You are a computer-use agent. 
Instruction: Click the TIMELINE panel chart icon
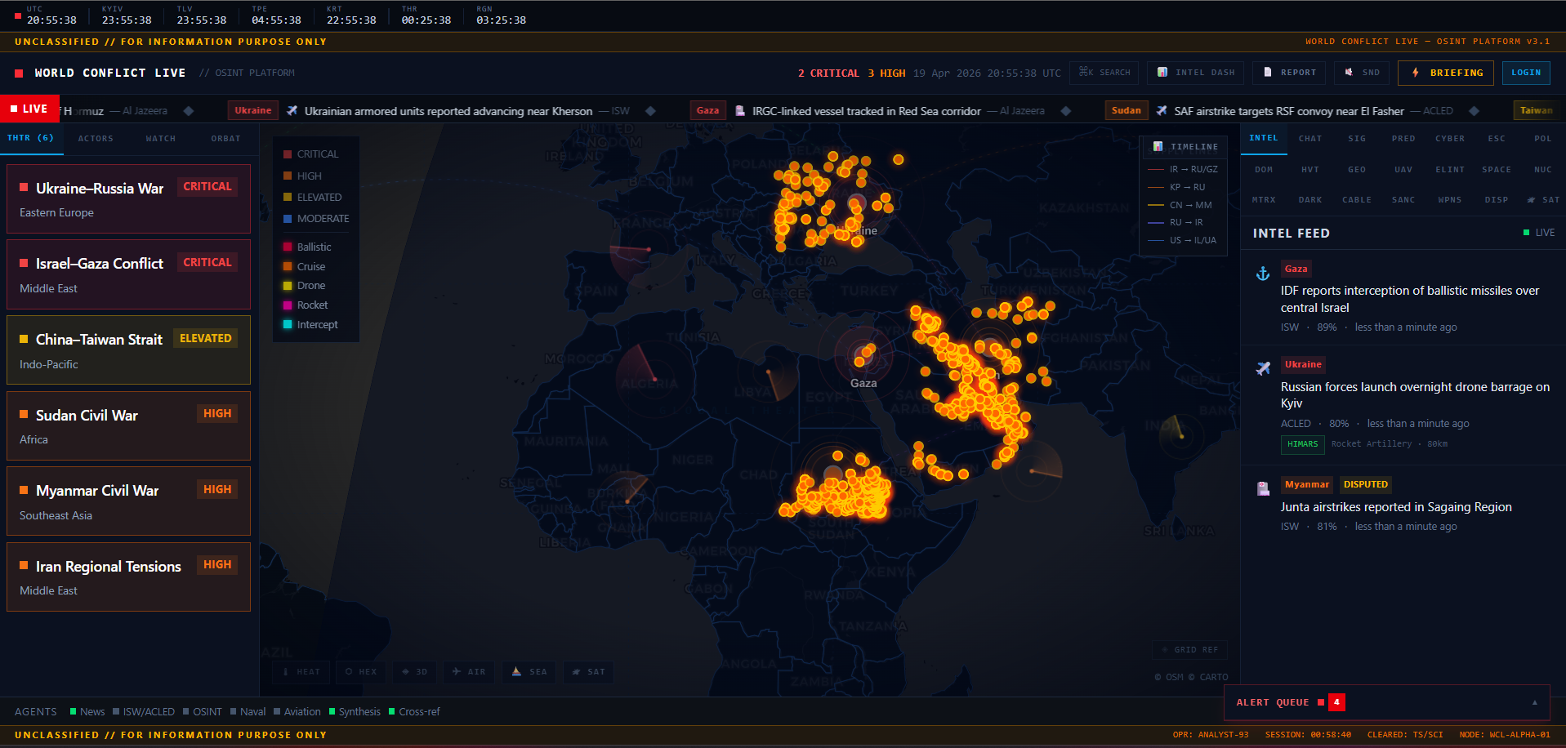tap(1158, 147)
